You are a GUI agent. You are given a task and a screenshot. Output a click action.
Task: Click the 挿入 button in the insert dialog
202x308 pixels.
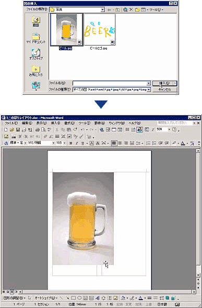(x=163, y=83)
